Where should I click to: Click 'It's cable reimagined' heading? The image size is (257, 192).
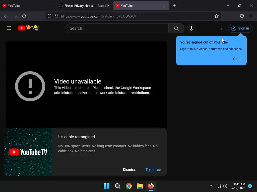point(77,137)
